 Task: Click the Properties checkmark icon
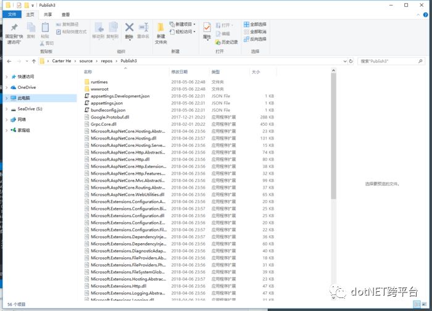click(207, 28)
